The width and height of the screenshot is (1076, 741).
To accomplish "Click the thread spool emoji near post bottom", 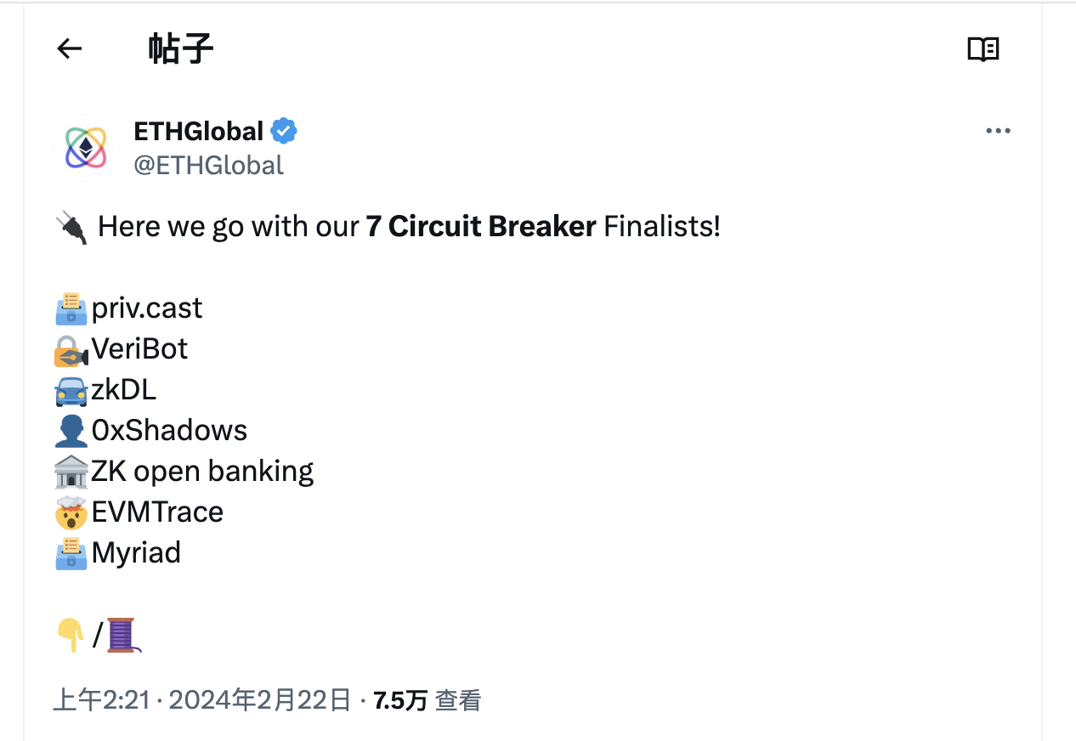I will [122, 636].
